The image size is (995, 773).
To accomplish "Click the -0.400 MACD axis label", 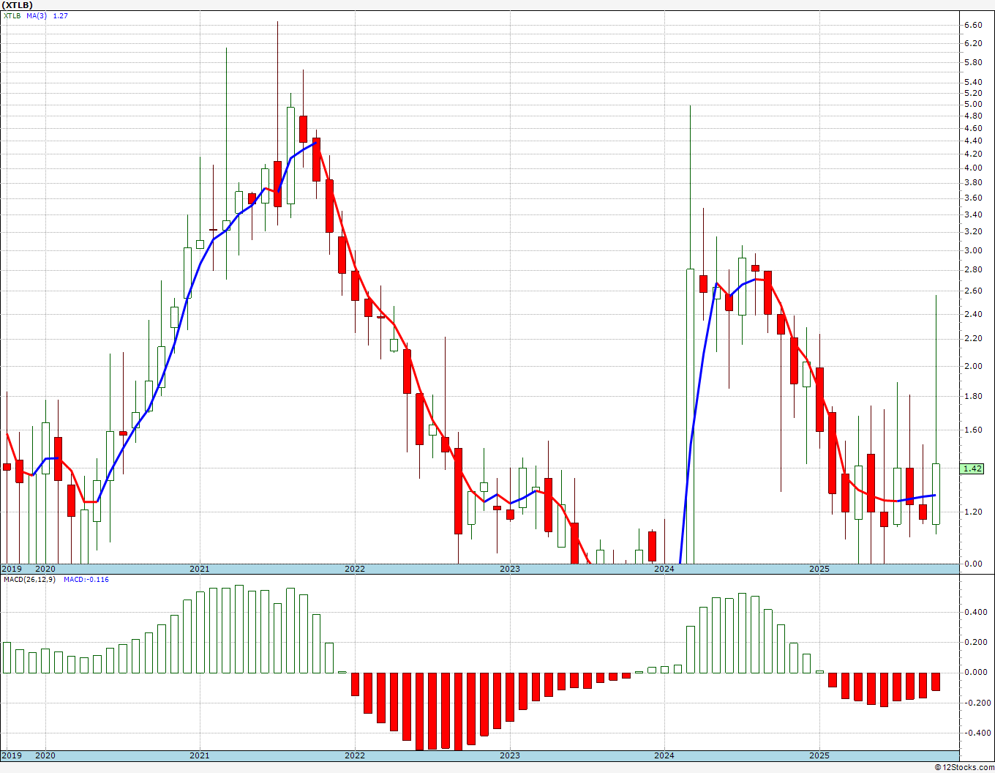I will coord(974,733).
